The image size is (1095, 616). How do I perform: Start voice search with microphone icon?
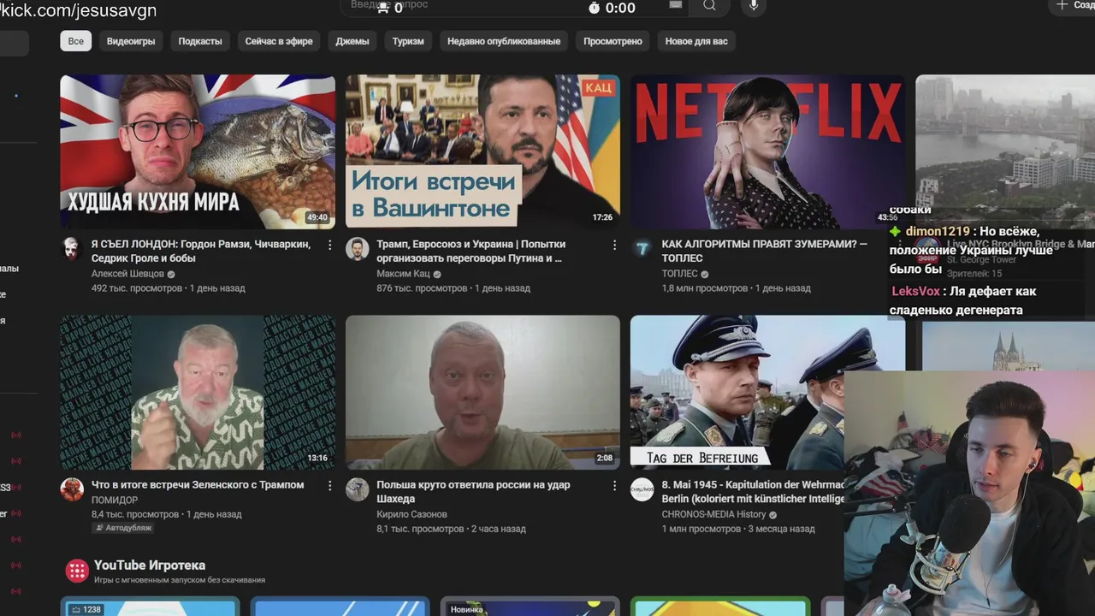(754, 6)
